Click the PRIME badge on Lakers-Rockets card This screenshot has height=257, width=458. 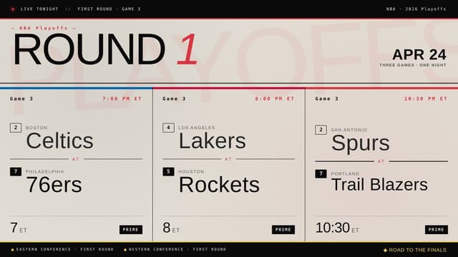[x=283, y=230]
